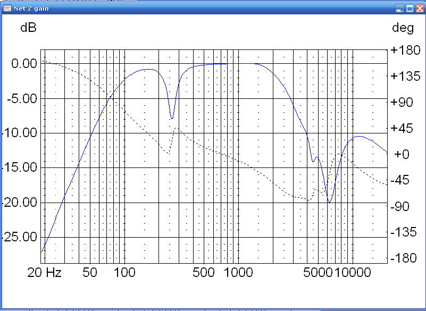Click the 5000 frequency label
Screen dimensions: 426x311
point(318,272)
